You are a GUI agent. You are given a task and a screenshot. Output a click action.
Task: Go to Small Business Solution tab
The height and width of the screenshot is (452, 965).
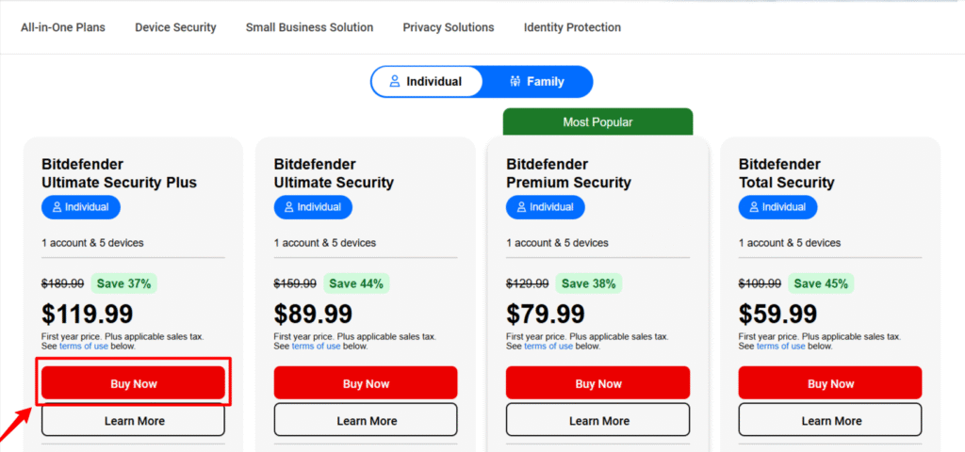point(309,27)
